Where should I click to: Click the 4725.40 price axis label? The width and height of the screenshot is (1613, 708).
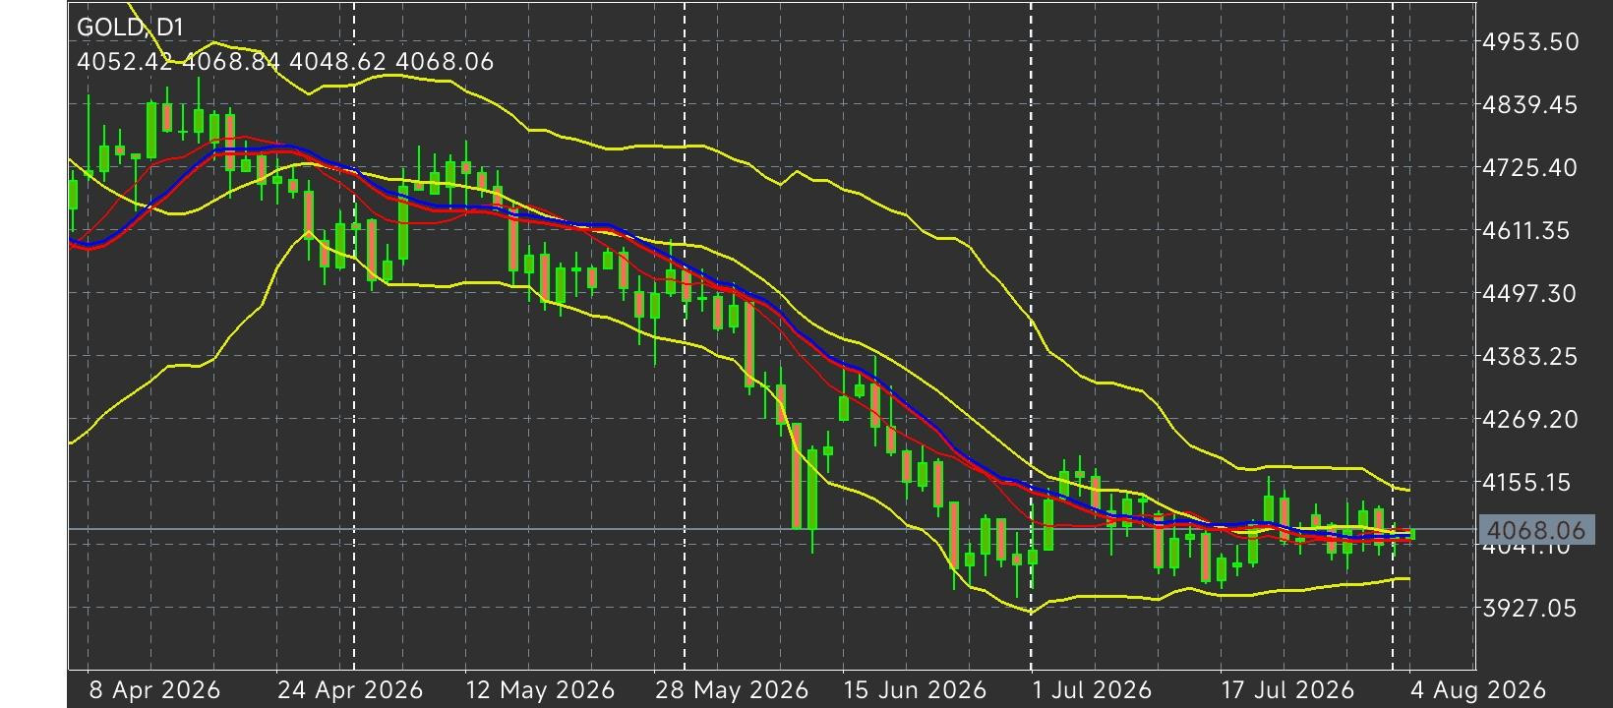point(1530,168)
